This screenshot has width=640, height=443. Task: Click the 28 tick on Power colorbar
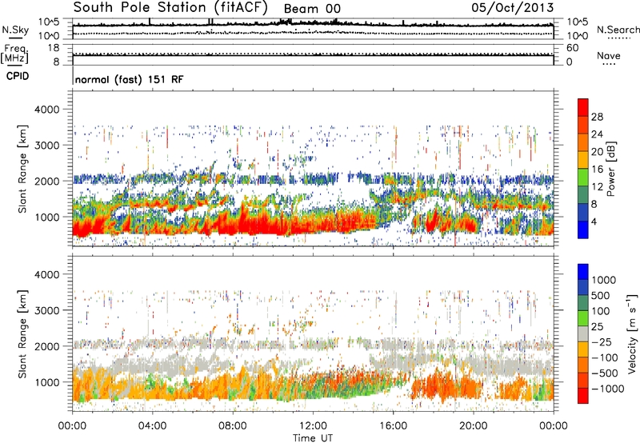597,117
